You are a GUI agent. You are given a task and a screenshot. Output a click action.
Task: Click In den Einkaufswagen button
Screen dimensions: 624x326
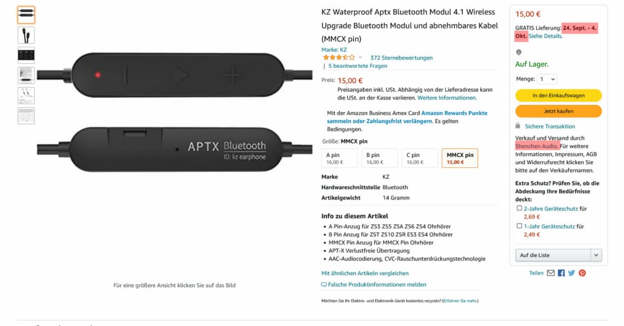[558, 95]
